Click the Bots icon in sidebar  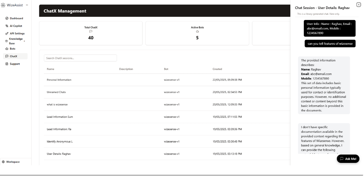point(7,49)
